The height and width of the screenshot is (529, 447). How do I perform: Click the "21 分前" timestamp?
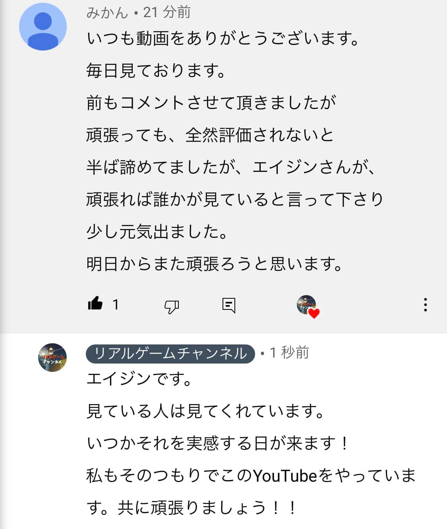pos(167,12)
